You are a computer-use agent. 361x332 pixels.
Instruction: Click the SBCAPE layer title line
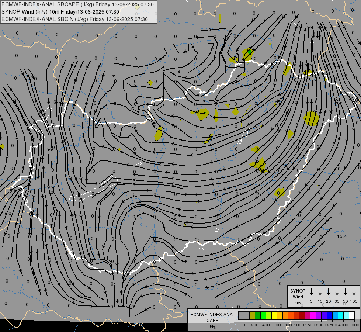77,4
